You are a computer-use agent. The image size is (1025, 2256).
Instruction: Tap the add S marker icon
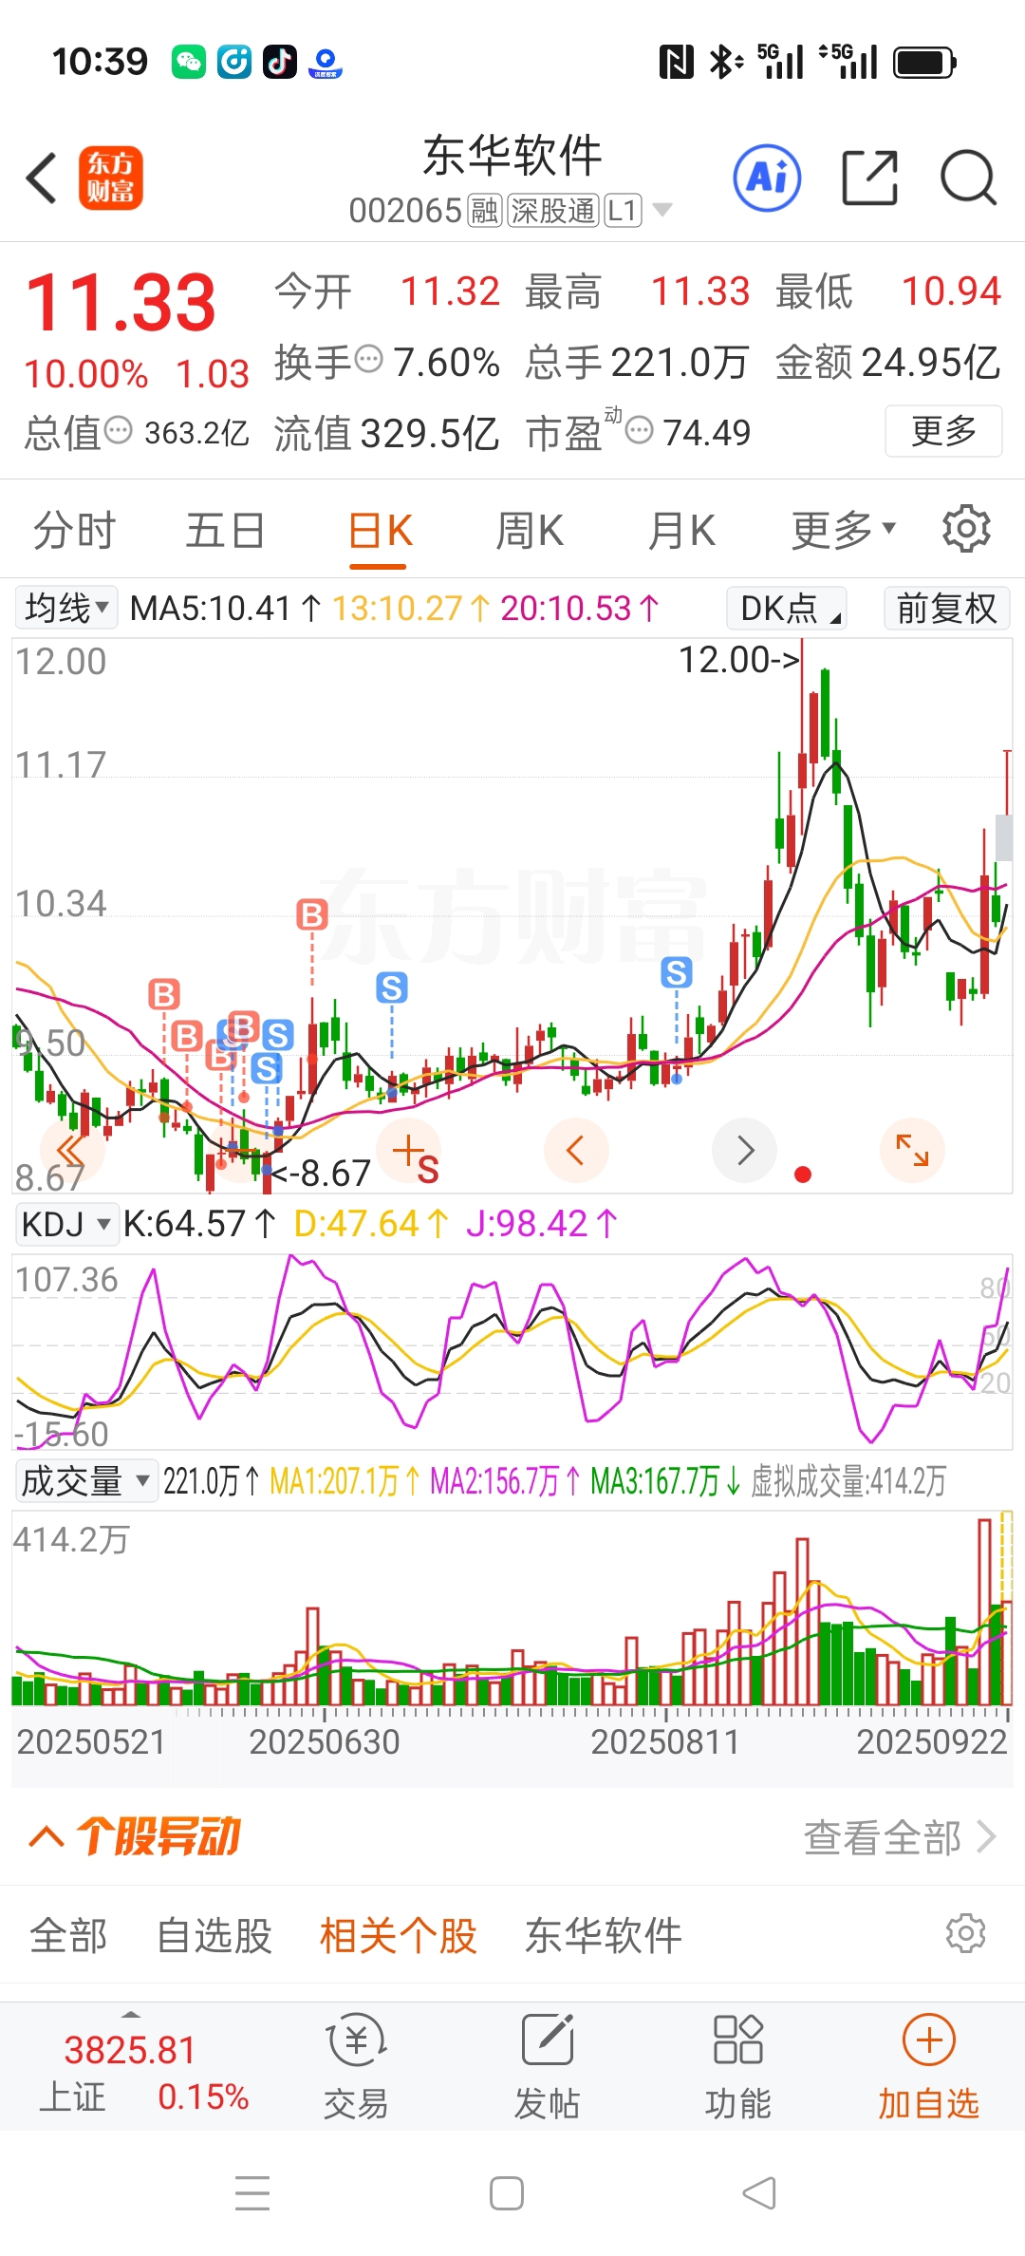(x=410, y=1153)
